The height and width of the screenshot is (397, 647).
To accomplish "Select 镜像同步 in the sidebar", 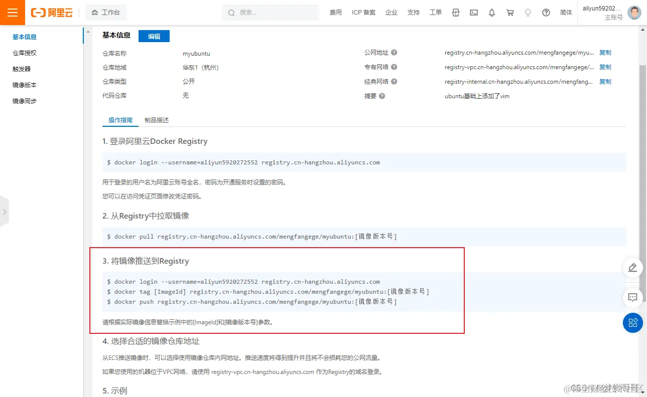I will 25,101.
